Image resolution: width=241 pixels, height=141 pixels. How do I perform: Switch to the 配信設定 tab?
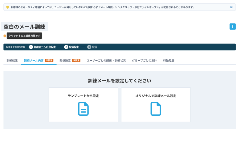point(70,60)
